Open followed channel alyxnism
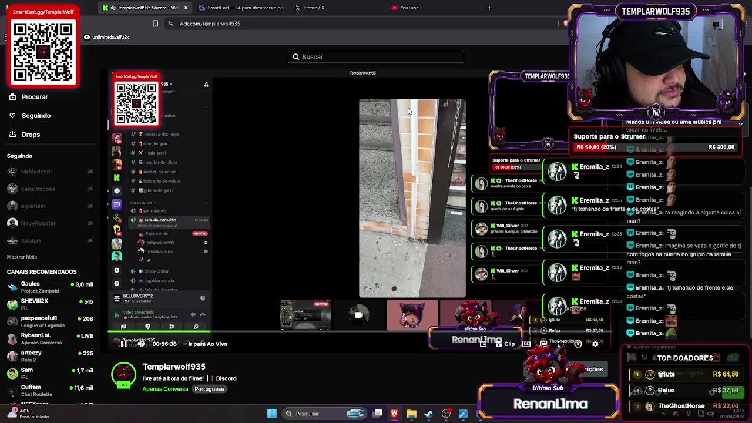Viewport: 752px width, 423px height. click(x=50, y=206)
